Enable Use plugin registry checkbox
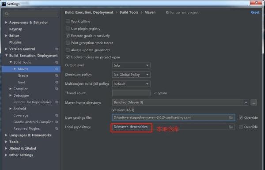This screenshot has width=265, height=170. pyautogui.click(x=68, y=29)
